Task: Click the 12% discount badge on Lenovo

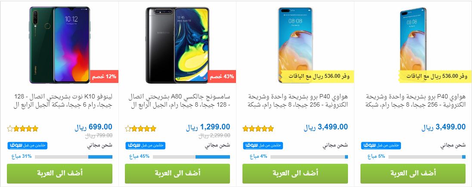Action: [x=104, y=77]
